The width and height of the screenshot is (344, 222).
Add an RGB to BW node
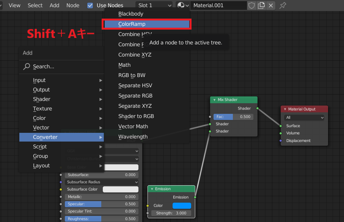tap(147, 75)
